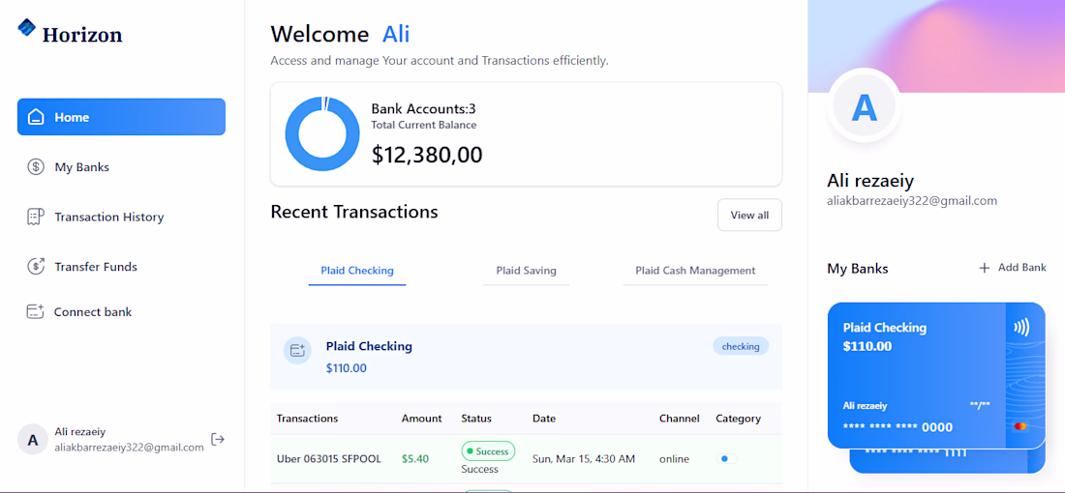Click the Ali rezaeiy name in the profile panel
Viewport: 1065px width, 493px height.
click(x=870, y=181)
